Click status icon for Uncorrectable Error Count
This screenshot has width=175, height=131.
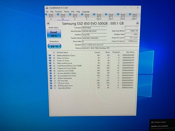(51, 76)
